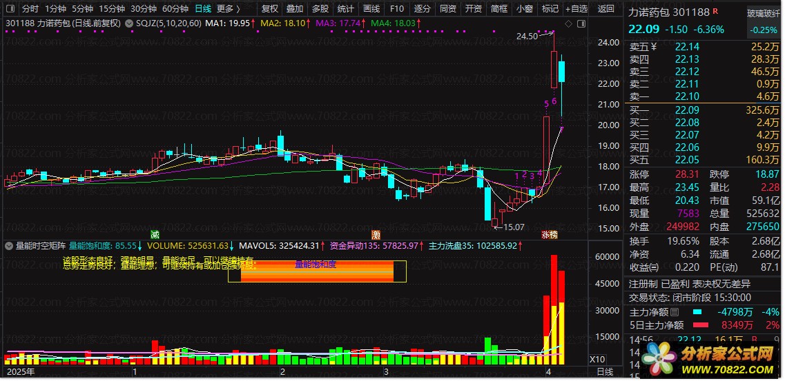
Task: Select the 5分钟 period tab
Action: coord(82,8)
